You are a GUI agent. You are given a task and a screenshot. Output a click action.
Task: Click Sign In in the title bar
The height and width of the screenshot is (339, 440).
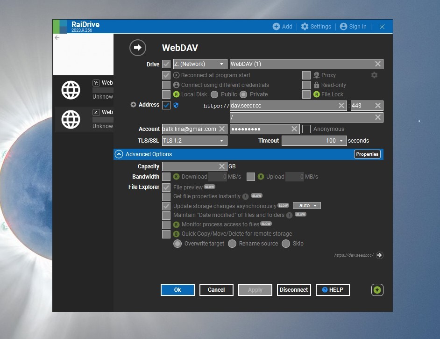tap(353, 27)
